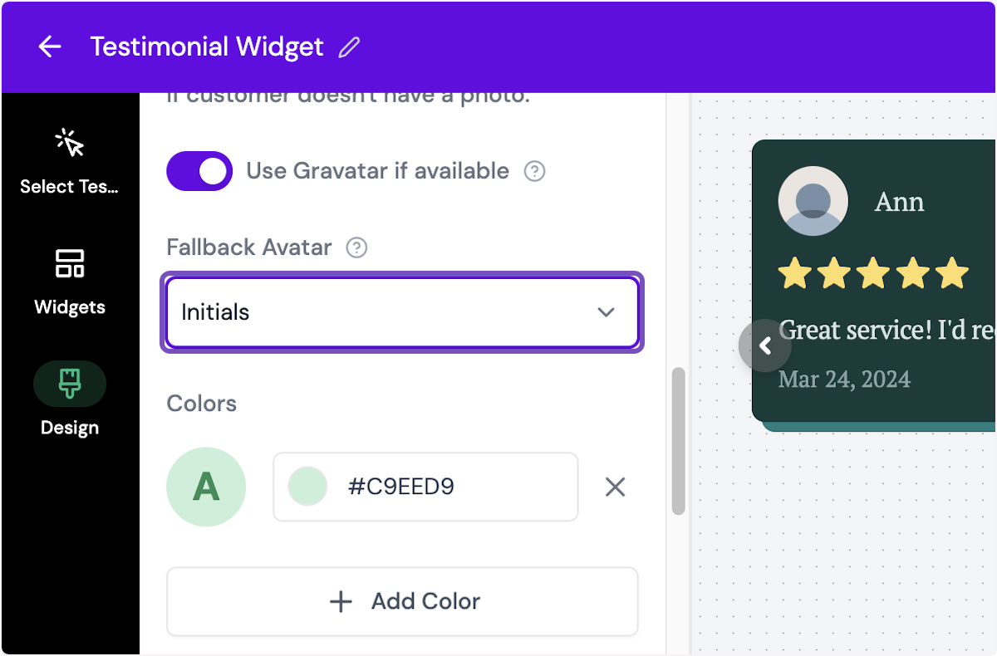The image size is (997, 656).
Task: Click the Gravatar help question mark
Action: click(x=536, y=171)
